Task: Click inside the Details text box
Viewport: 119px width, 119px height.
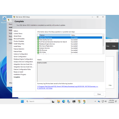Action: click(70, 72)
